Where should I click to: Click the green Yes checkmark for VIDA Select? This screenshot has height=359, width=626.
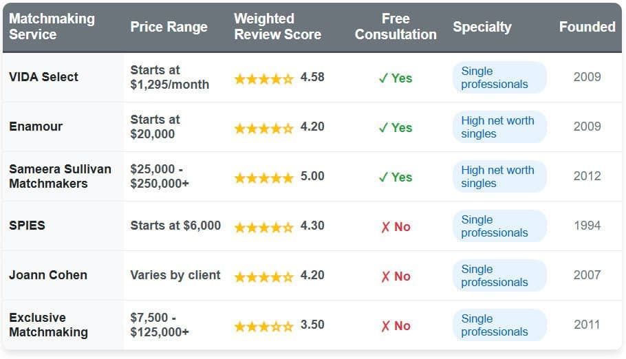pyautogui.click(x=384, y=78)
